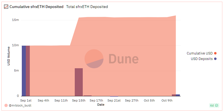Click the 15m y-axis label
The width and height of the screenshot is (224, 112).
(15, 20)
